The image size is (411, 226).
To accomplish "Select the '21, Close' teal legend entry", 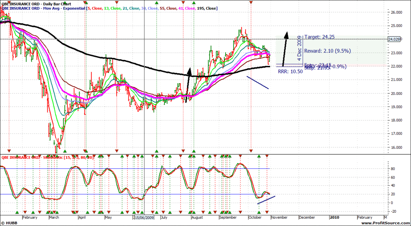I will tap(131, 8).
